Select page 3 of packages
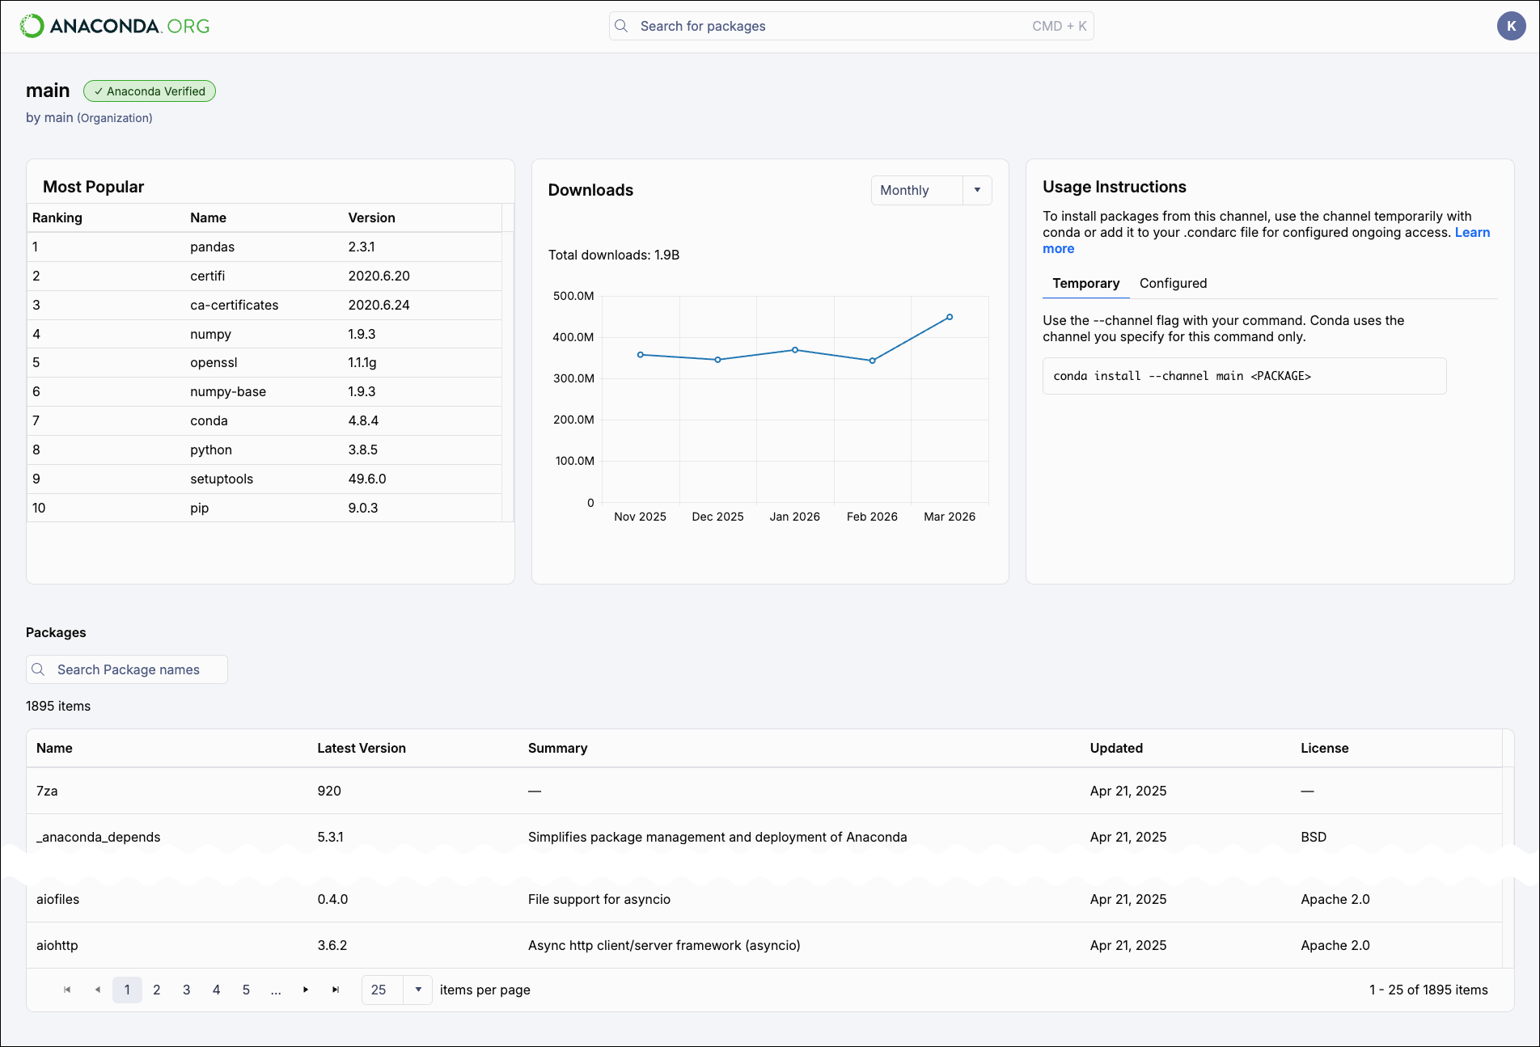Screen dimensions: 1540x1047 click(187, 990)
